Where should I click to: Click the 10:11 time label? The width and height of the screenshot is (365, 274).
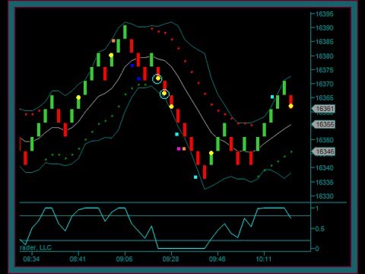(x=264, y=259)
